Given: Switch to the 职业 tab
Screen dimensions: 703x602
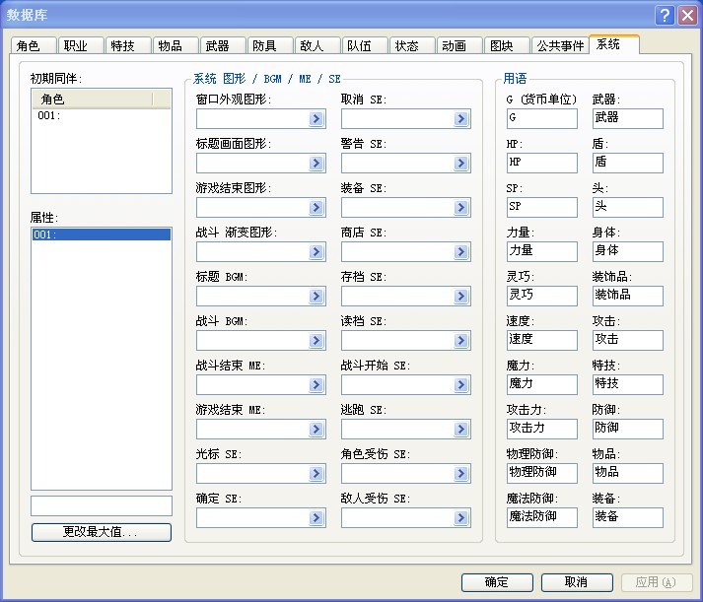Looking at the screenshot, I should click(x=81, y=45).
